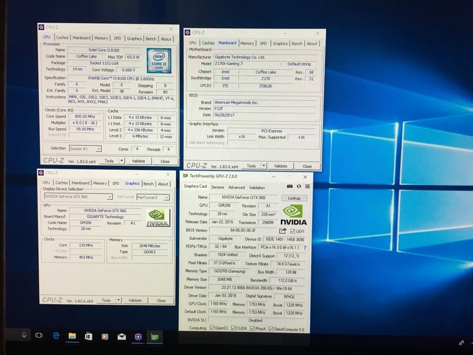Click the Close button in the graphics CPU-Z window
The width and height of the screenshot is (473, 355).
pyautogui.click(x=161, y=301)
